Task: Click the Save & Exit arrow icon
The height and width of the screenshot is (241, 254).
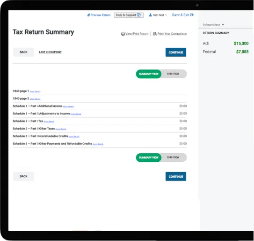Action: (192, 15)
